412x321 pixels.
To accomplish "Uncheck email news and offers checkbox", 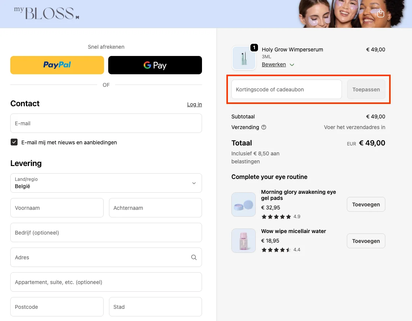I will (x=14, y=142).
